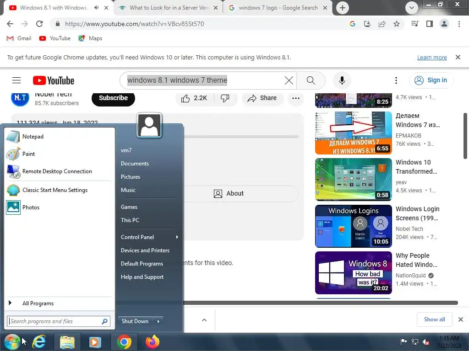Click the About button in the description

(x=229, y=194)
